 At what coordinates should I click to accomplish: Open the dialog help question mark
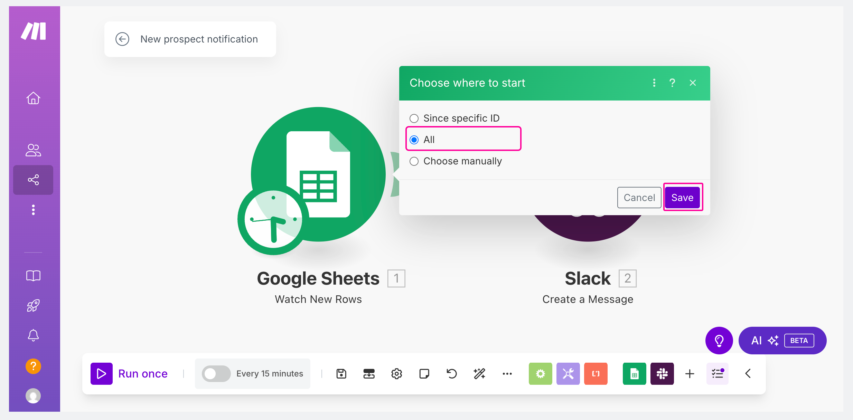(x=672, y=83)
